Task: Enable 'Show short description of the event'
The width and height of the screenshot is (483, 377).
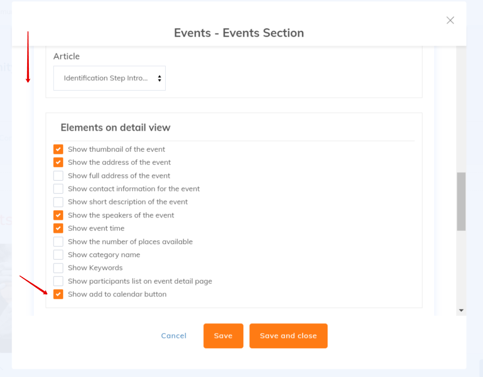Action: coord(58,202)
